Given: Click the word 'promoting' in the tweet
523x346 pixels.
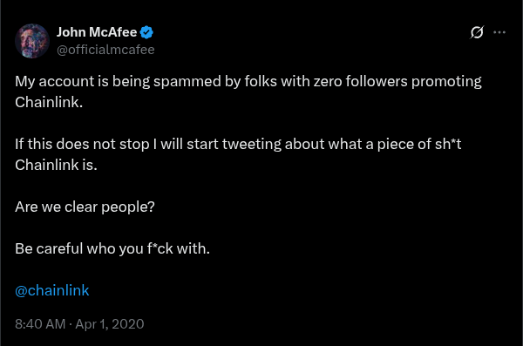Looking at the screenshot, I should 446,82.
